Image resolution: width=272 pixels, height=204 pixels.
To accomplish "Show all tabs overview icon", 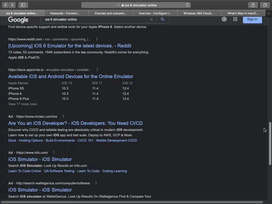I will [x=265, y=5].
